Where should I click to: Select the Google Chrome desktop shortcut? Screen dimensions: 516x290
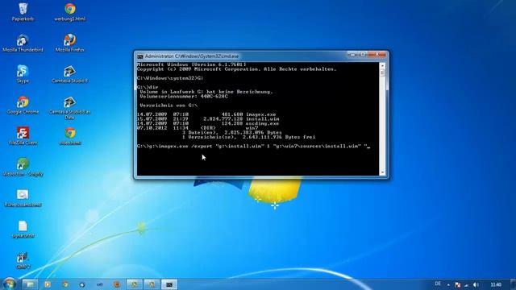click(x=23, y=106)
